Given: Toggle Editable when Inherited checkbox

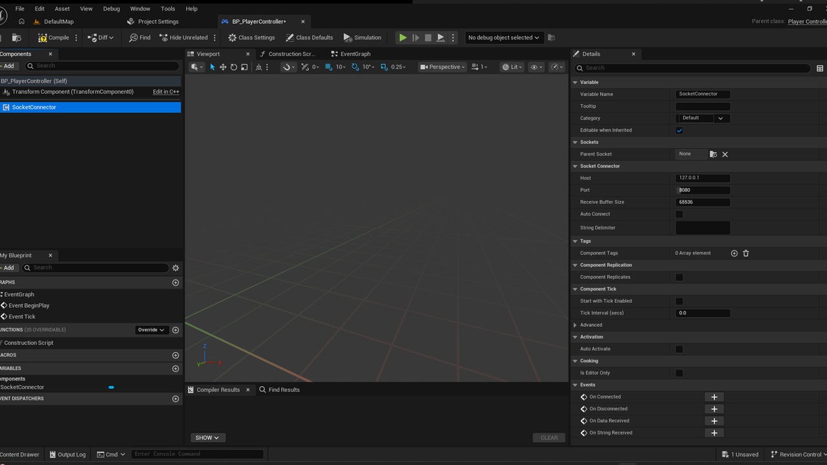Looking at the screenshot, I should pos(679,130).
